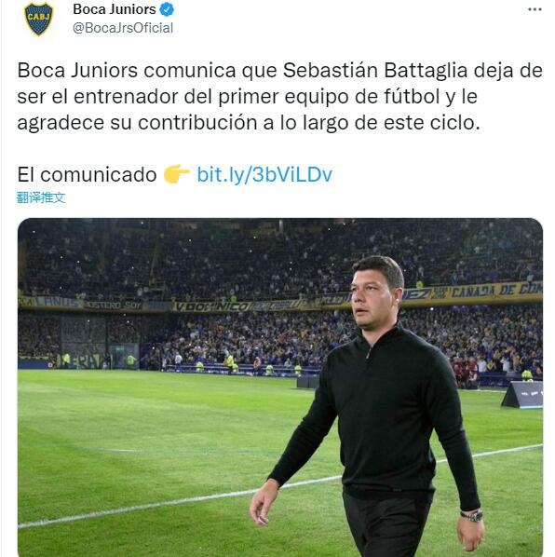Open the attached stadium photo

[x=280, y=387]
